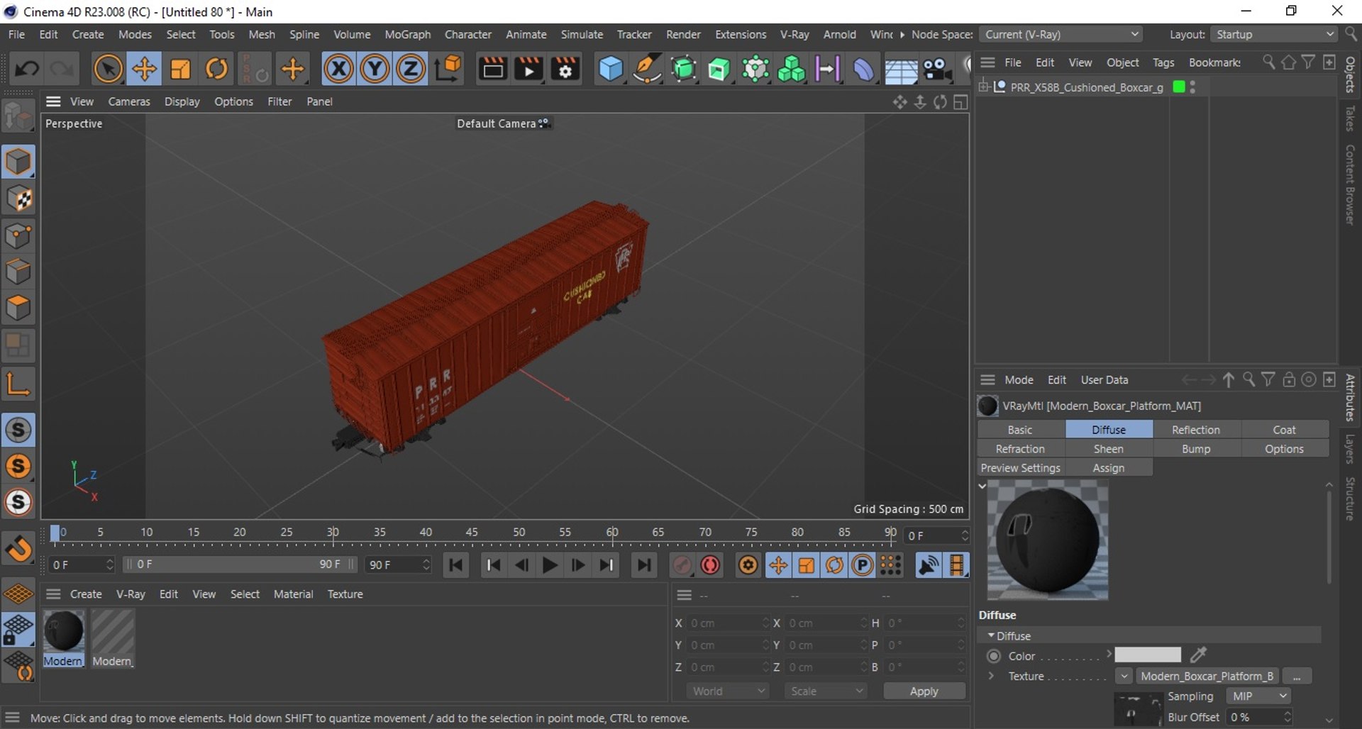Select the first Modern material thumbnail
The width and height of the screenshot is (1362, 729).
pyautogui.click(x=63, y=632)
